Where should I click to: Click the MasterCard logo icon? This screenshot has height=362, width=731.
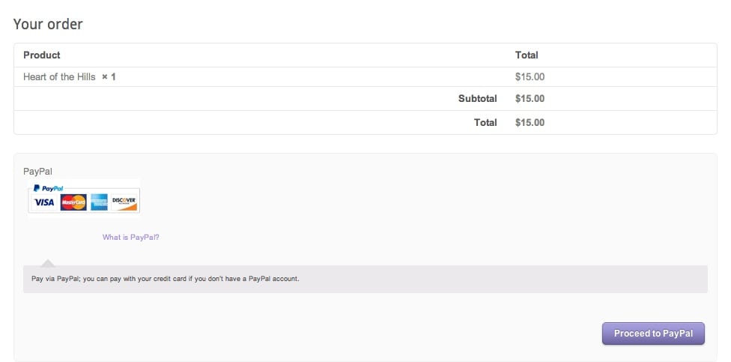[x=73, y=202]
